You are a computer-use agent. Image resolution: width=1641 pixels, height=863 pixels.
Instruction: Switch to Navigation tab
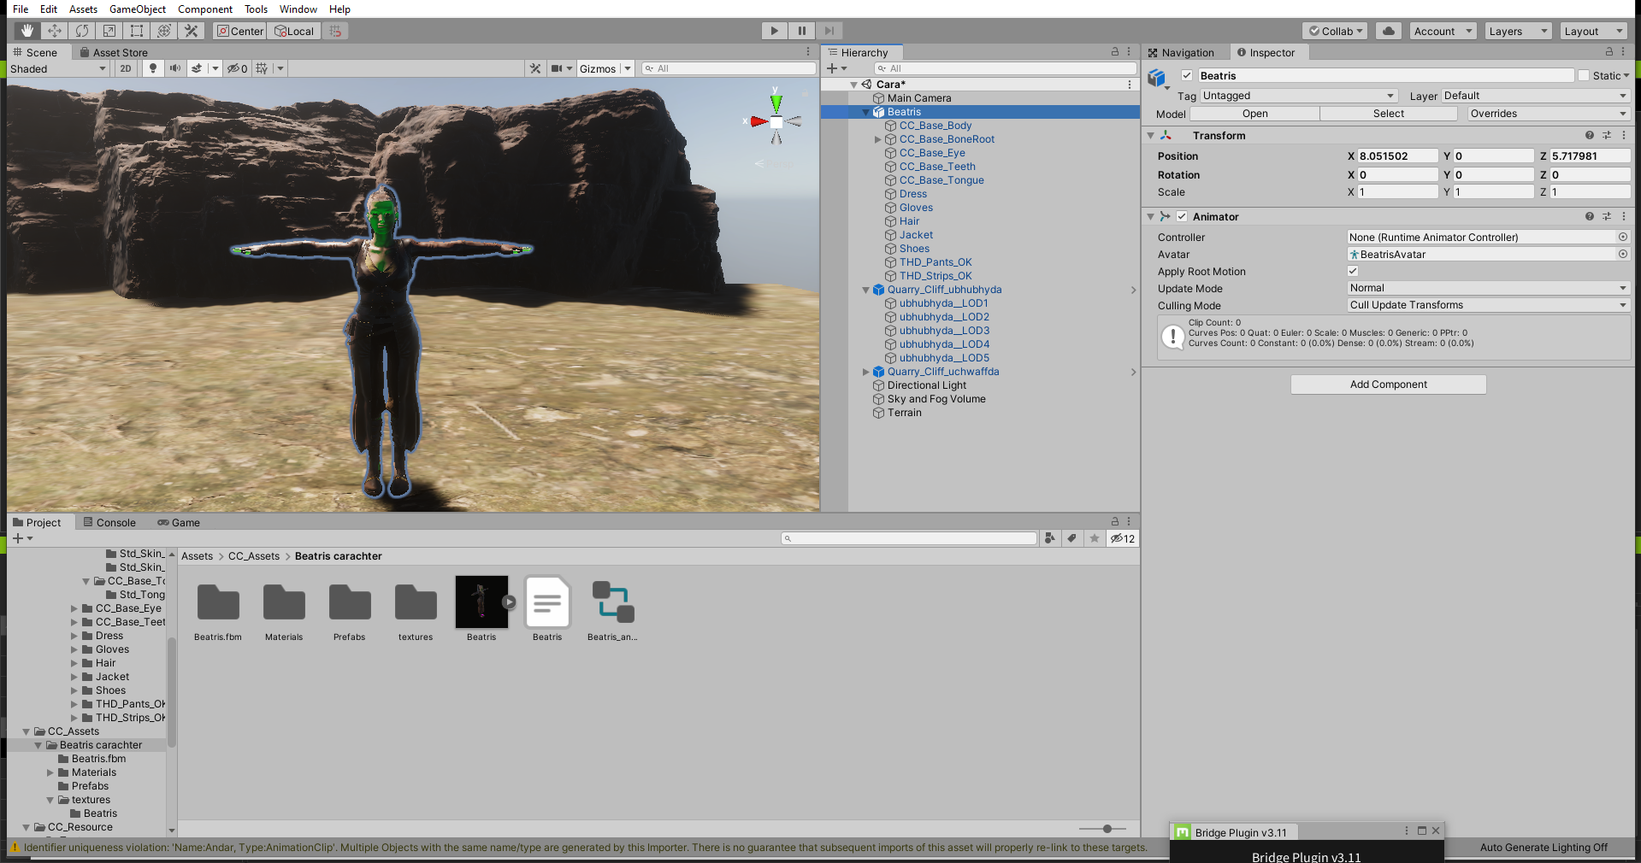1181,52
